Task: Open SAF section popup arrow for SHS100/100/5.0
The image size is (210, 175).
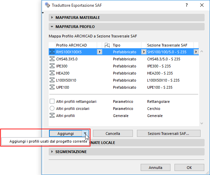Action: click(196, 52)
